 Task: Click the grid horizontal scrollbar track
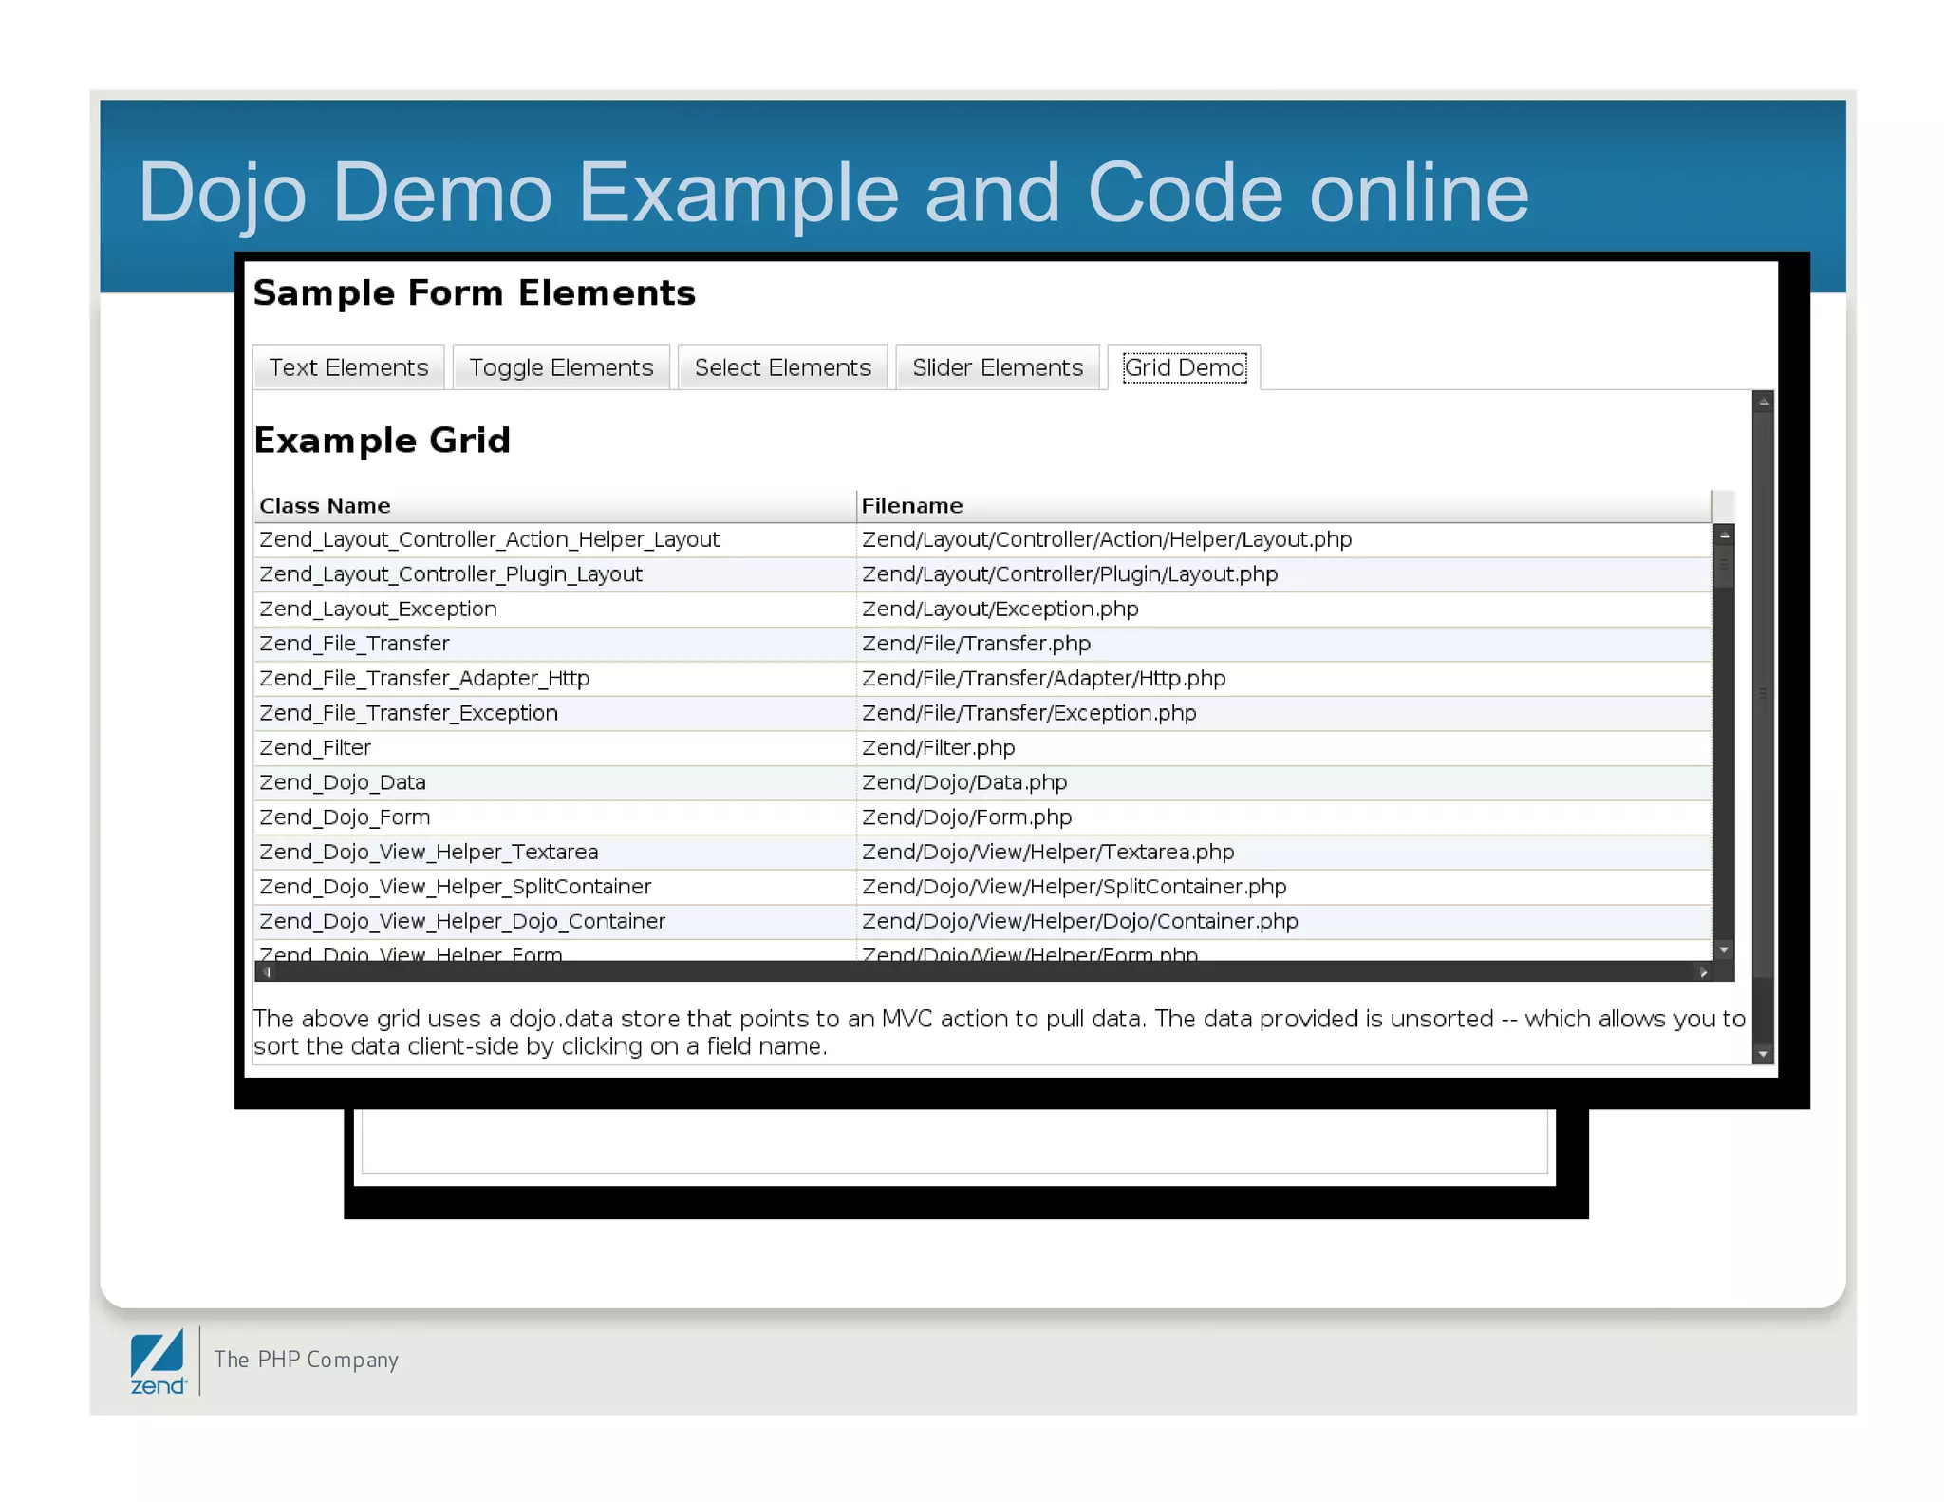coord(984,972)
